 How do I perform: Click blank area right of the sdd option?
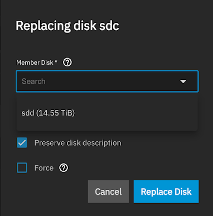click(x=135, y=113)
